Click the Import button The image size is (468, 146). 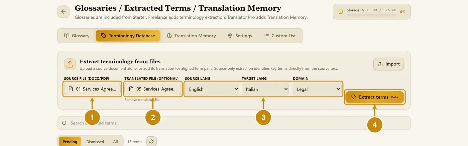389,64
